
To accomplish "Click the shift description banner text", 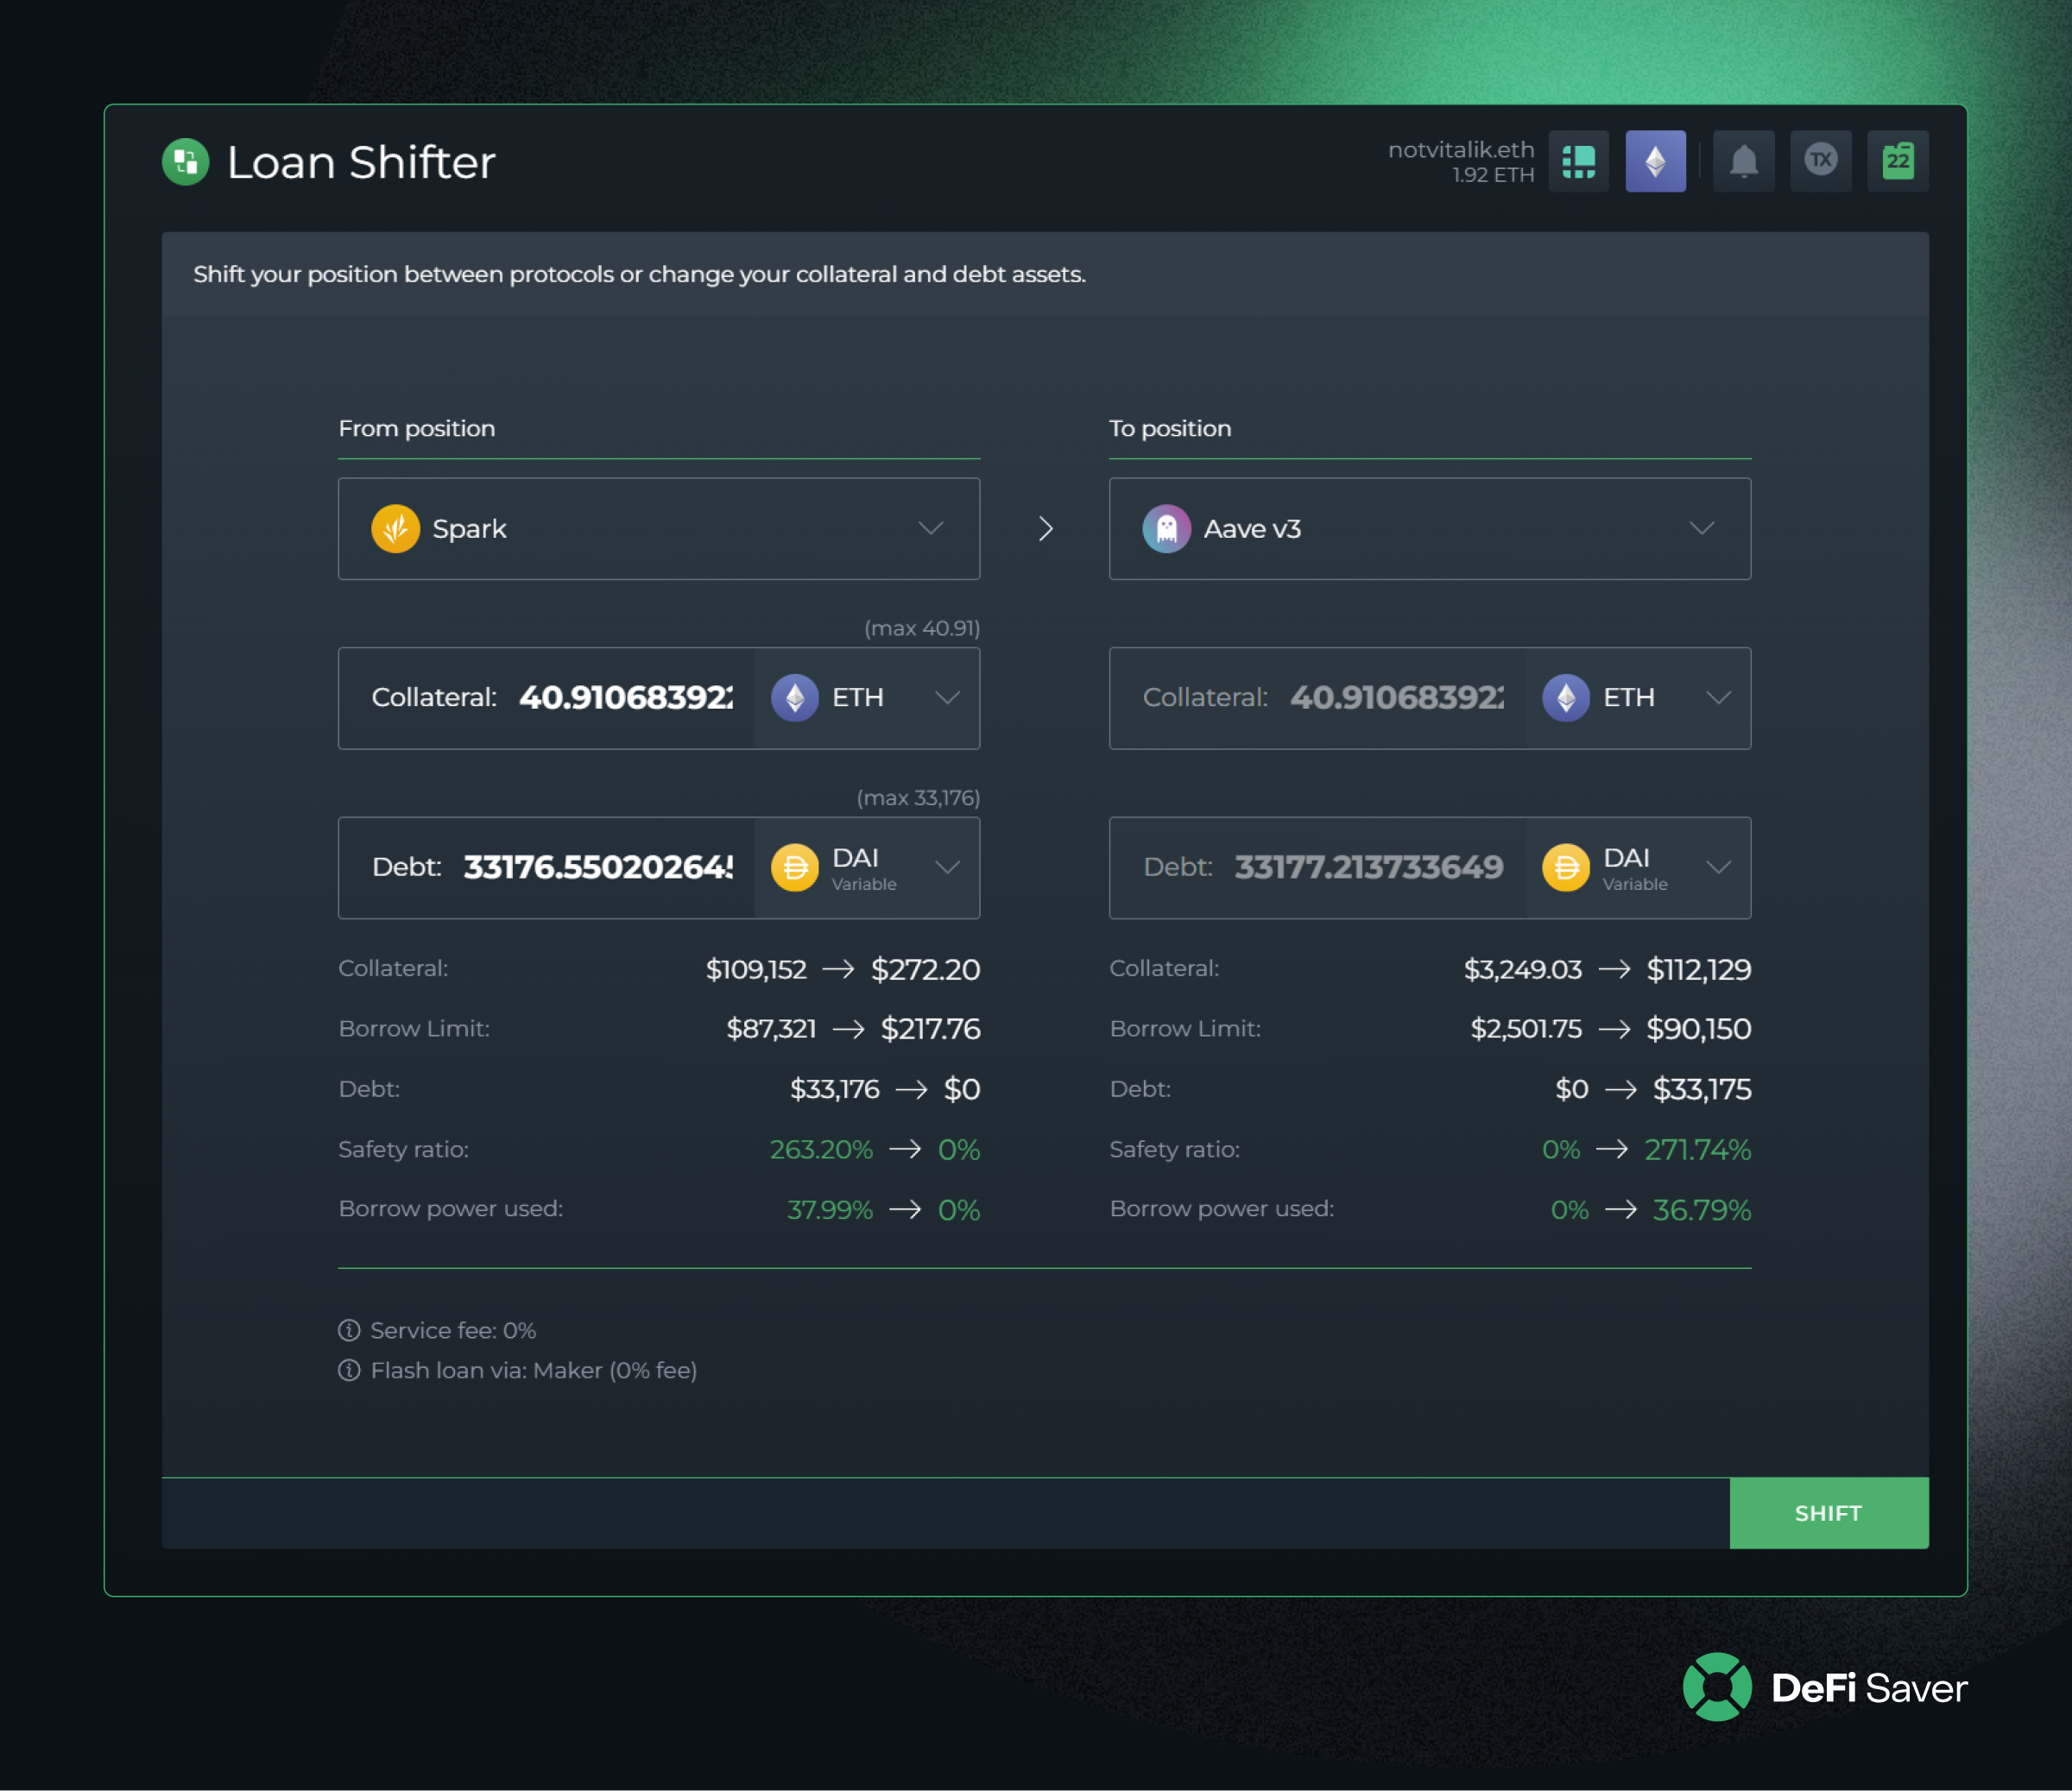I will [x=639, y=274].
